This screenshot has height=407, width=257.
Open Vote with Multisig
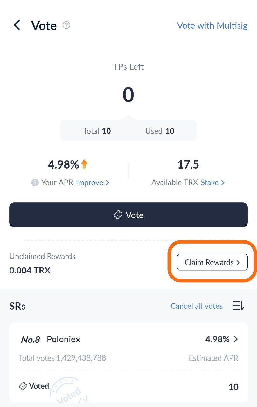point(212,25)
